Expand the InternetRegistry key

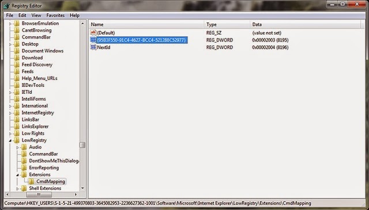pyautogui.click(x=10, y=113)
